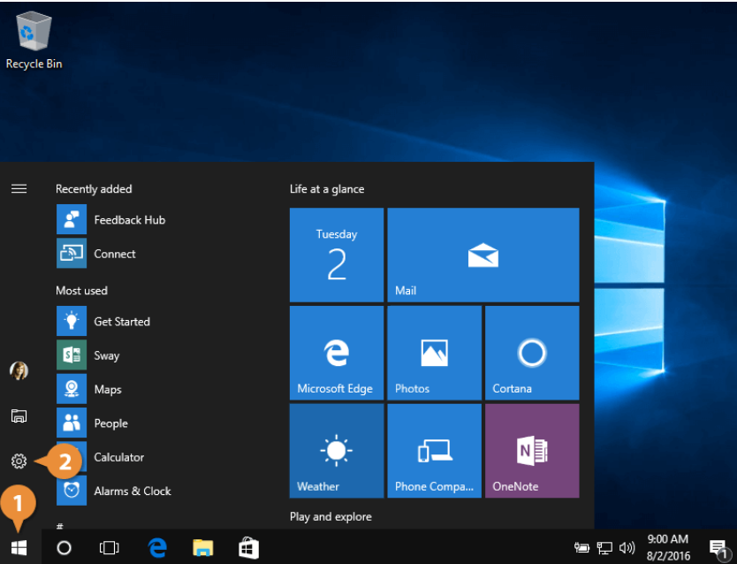This screenshot has width=737, height=564.
Task: Expand the Start menu hamburger
Action: (19, 188)
